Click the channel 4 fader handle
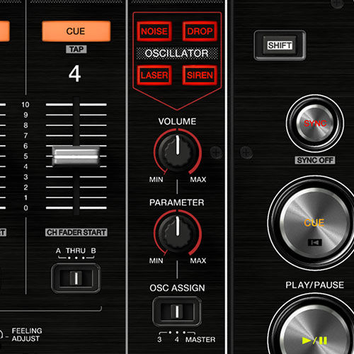Image resolution: width=354 pixels, height=354 pixels. 76,156
